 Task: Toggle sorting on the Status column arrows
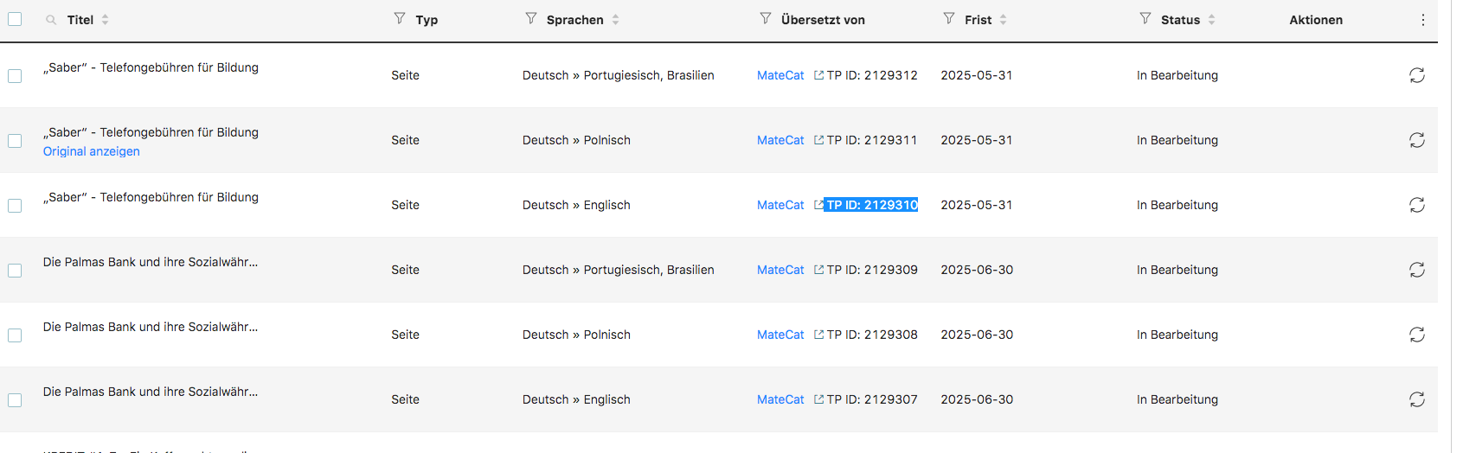pyautogui.click(x=1211, y=19)
